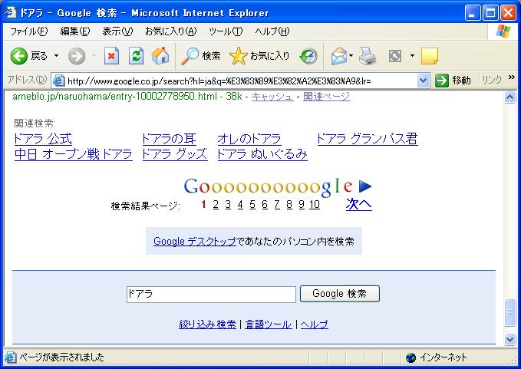Expand the mail button dropdown arrow
Image resolution: width=521 pixels, height=369 pixels.
tap(351, 56)
